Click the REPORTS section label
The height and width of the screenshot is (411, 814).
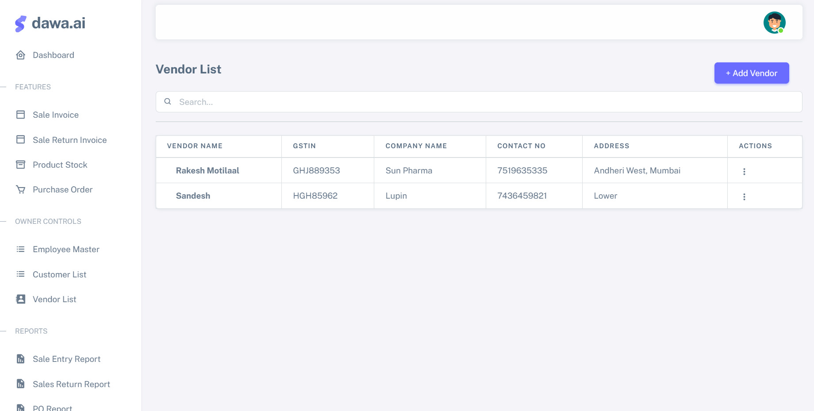click(x=31, y=331)
